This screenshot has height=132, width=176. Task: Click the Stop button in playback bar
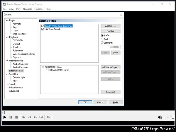click(16, 117)
